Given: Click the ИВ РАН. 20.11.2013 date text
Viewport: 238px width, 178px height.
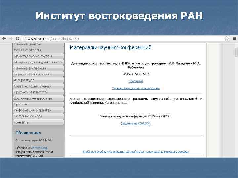Looking at the screenshot, I should point(136,74).
